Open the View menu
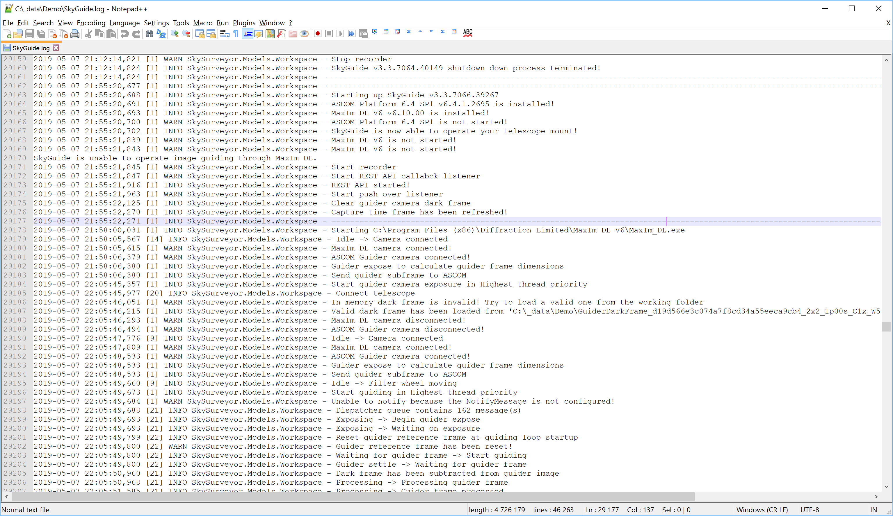This screenshot has height=516, width=893. coord(65,23)
